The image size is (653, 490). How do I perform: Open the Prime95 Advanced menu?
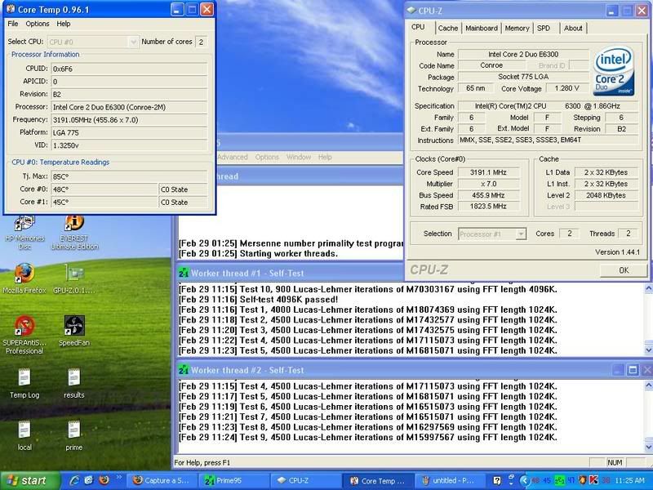click(x=233, y=157)
